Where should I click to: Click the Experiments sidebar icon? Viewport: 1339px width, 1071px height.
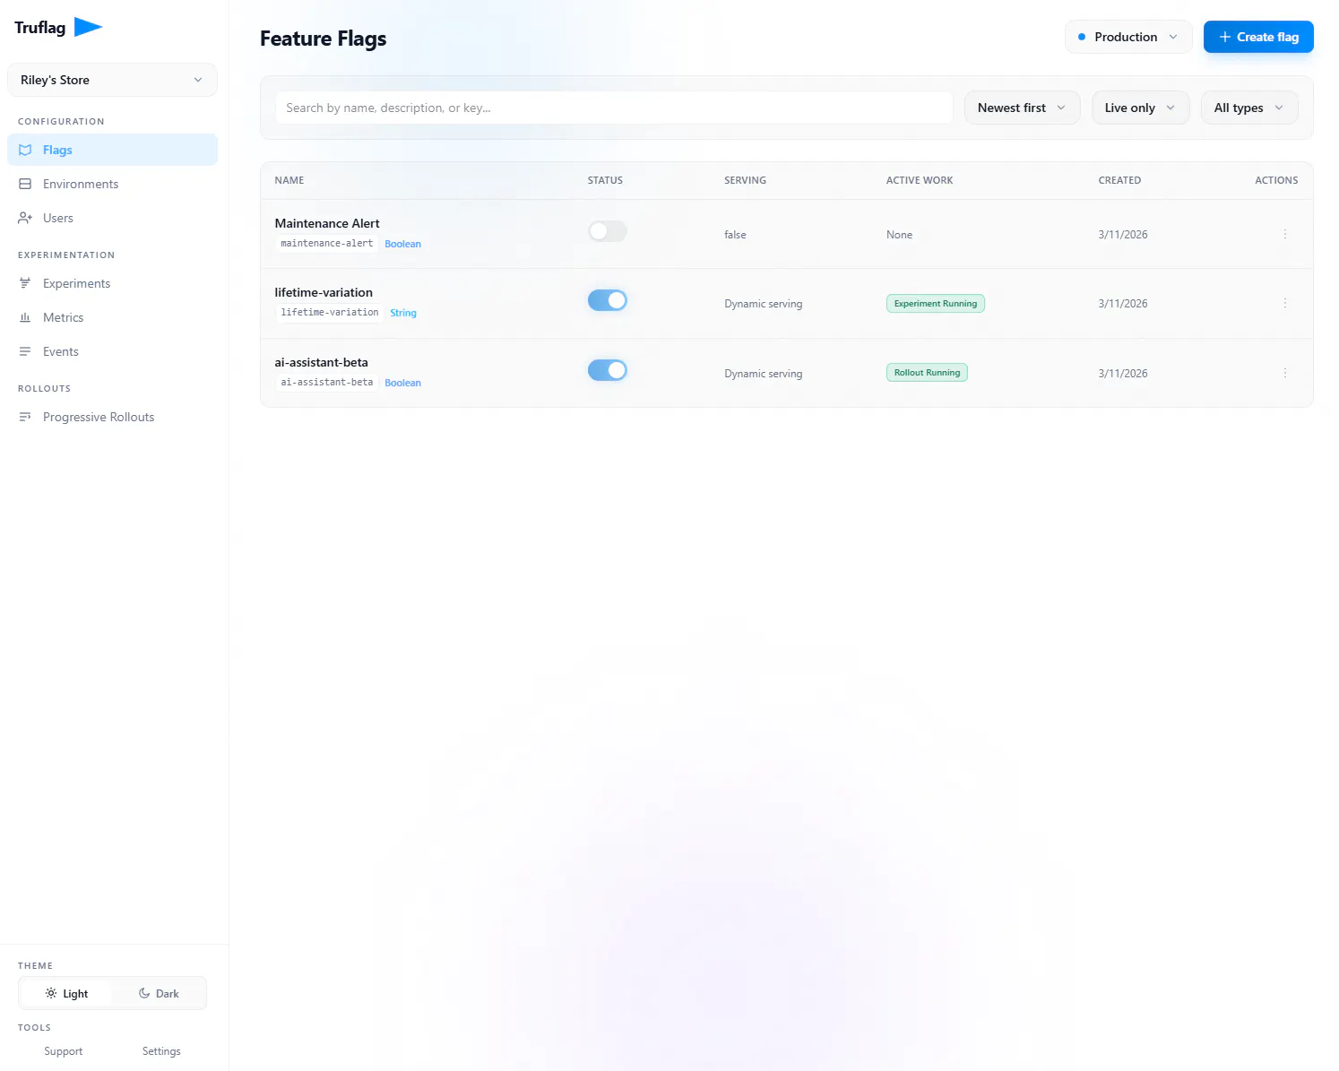25,283
